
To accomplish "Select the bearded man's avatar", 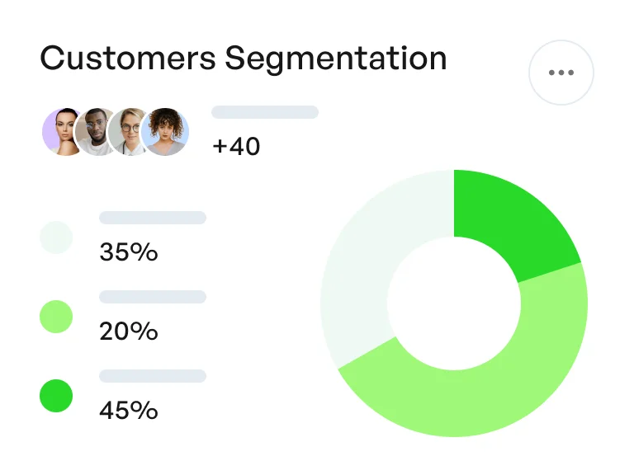I will pyautogui.click(x=94, y=132).
